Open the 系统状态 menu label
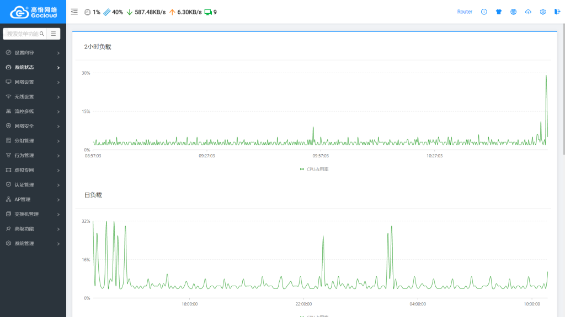 (24, 68)
